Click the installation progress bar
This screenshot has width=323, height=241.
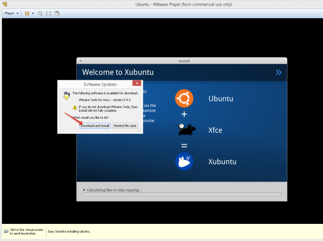(x=181, y=194)
